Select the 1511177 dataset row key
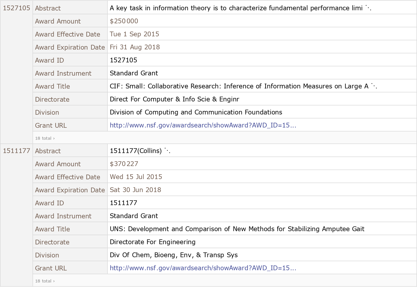417x294 pixels. pyautogui.click(x=16, y=151)
